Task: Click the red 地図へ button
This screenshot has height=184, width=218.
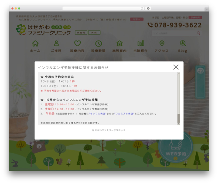Action: point(137,19)
